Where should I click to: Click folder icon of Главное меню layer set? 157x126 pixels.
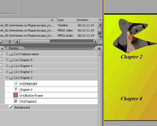pos(11,54)
